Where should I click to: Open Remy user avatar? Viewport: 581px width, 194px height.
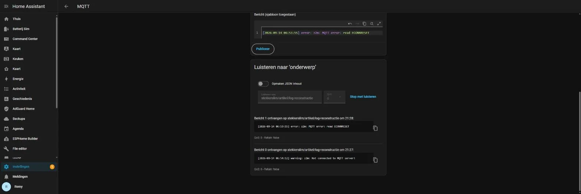pyautogui.click(x=6, y=187)
